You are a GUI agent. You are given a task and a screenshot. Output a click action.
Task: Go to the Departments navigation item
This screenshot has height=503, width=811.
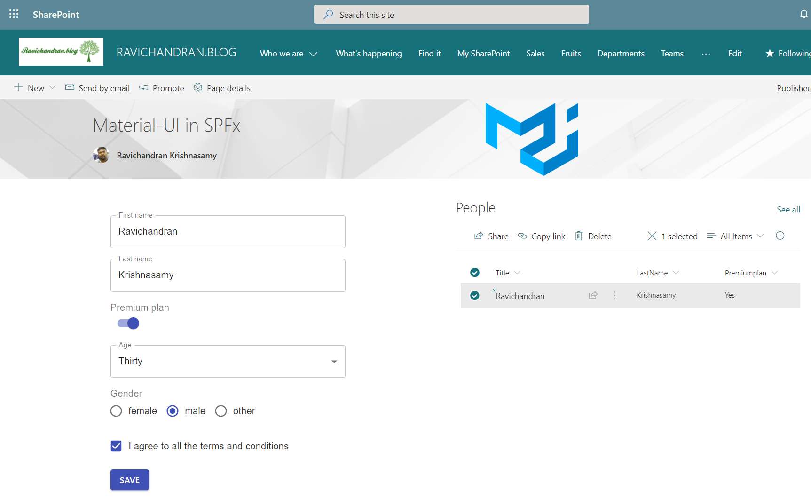point(621,54)
